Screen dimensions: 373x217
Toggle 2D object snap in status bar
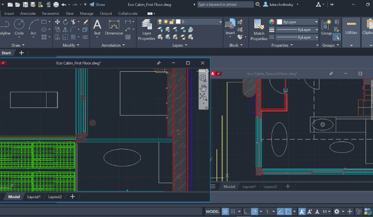coord(288,211)
